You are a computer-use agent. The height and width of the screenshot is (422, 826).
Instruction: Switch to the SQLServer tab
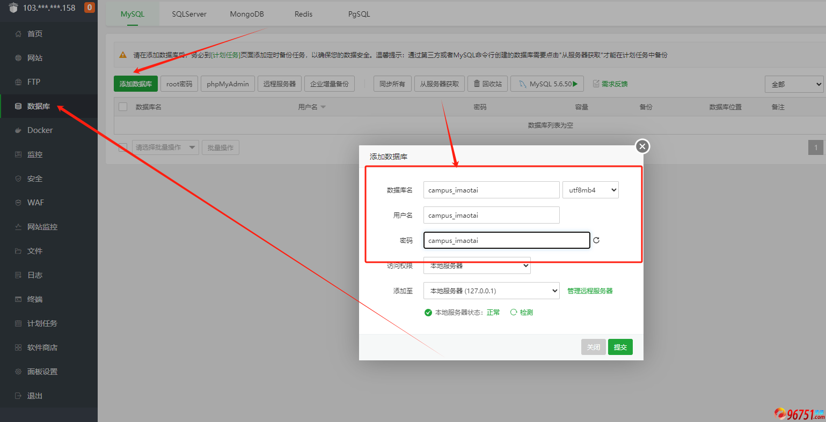coord(189,14)
